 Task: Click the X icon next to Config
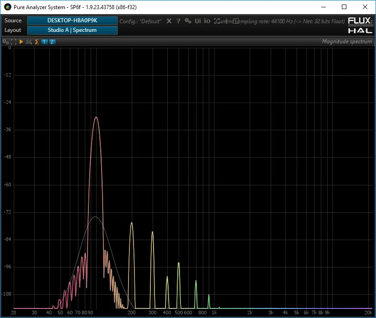tap(169, 21)
